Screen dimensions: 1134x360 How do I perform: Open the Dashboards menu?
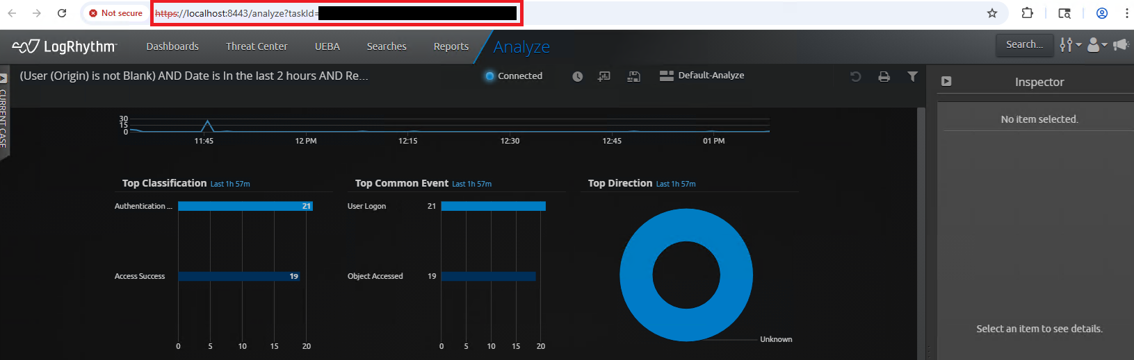(x=172, y=46)
